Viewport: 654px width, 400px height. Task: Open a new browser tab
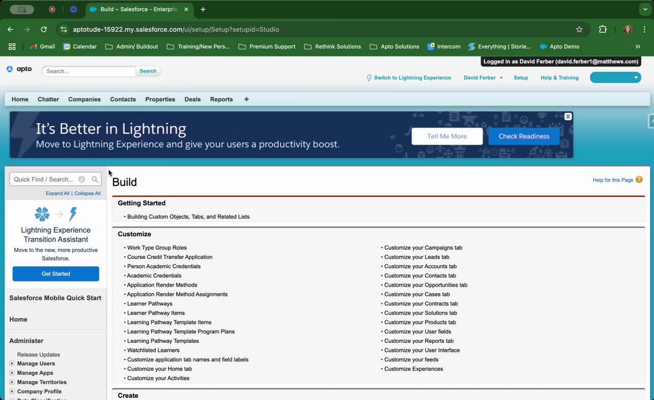click(203, 9)
